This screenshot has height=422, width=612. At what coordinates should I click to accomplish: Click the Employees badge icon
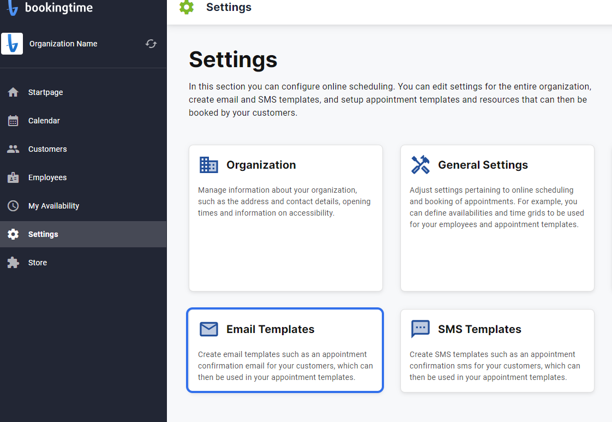[x=13, y=177]
